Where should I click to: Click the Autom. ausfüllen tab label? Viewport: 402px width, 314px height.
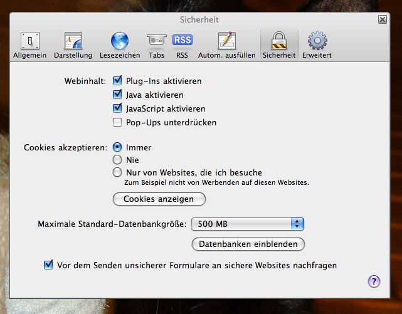tap(227, 55)
